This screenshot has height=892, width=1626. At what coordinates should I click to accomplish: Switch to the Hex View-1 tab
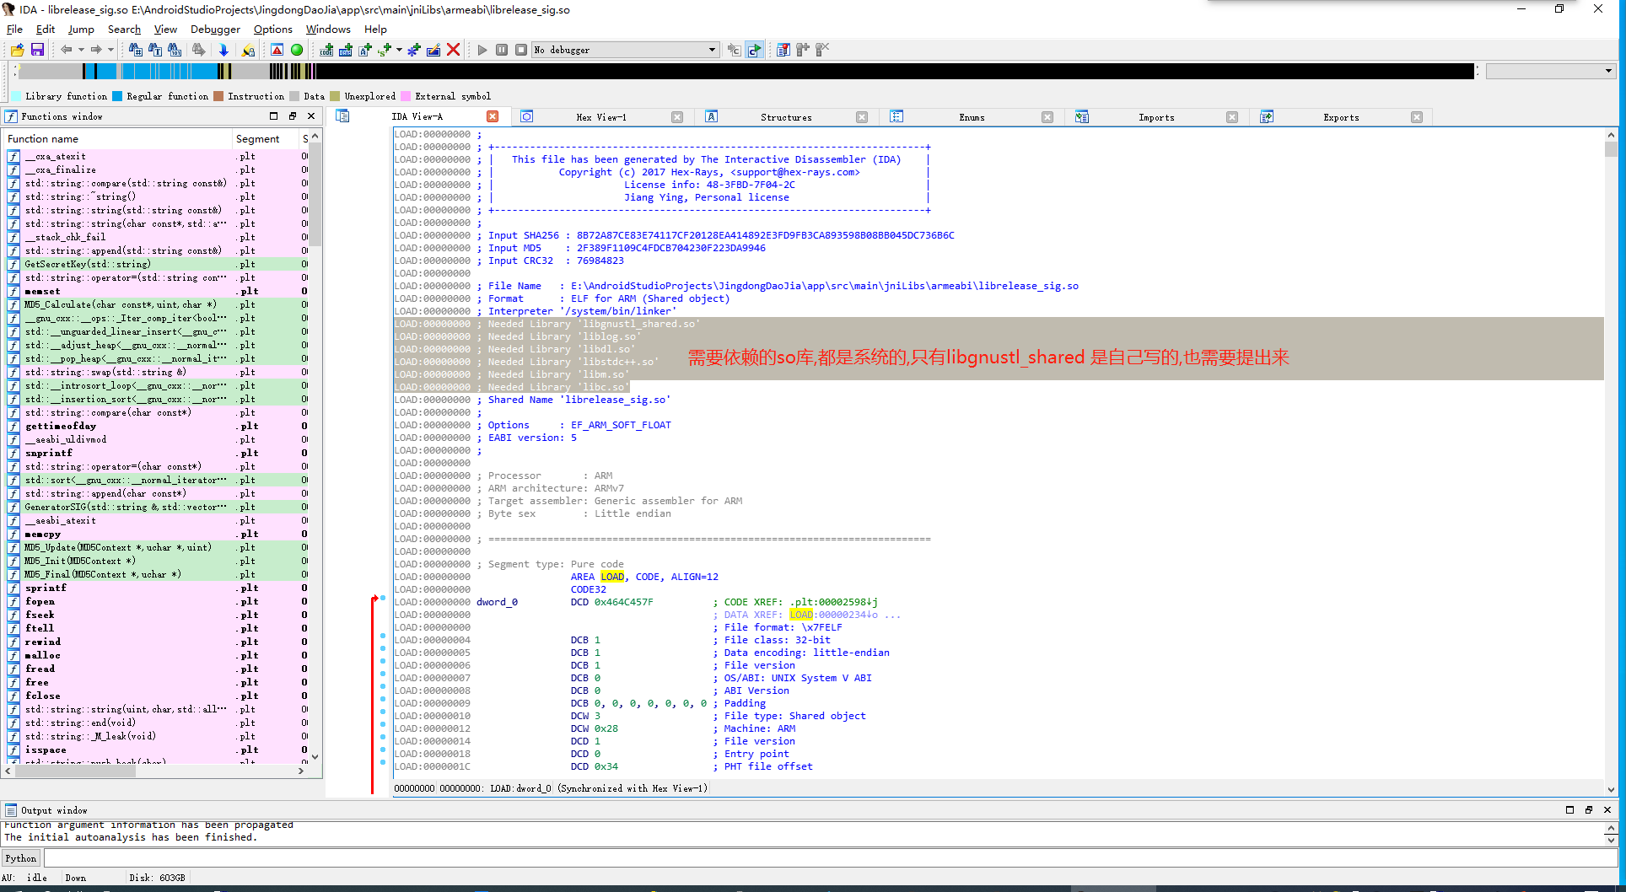click(x=601, y=117)
